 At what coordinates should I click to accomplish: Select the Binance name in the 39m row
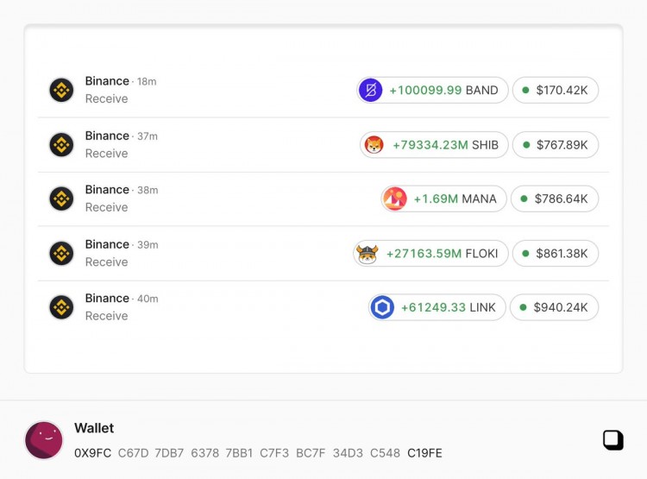[107, 244]
